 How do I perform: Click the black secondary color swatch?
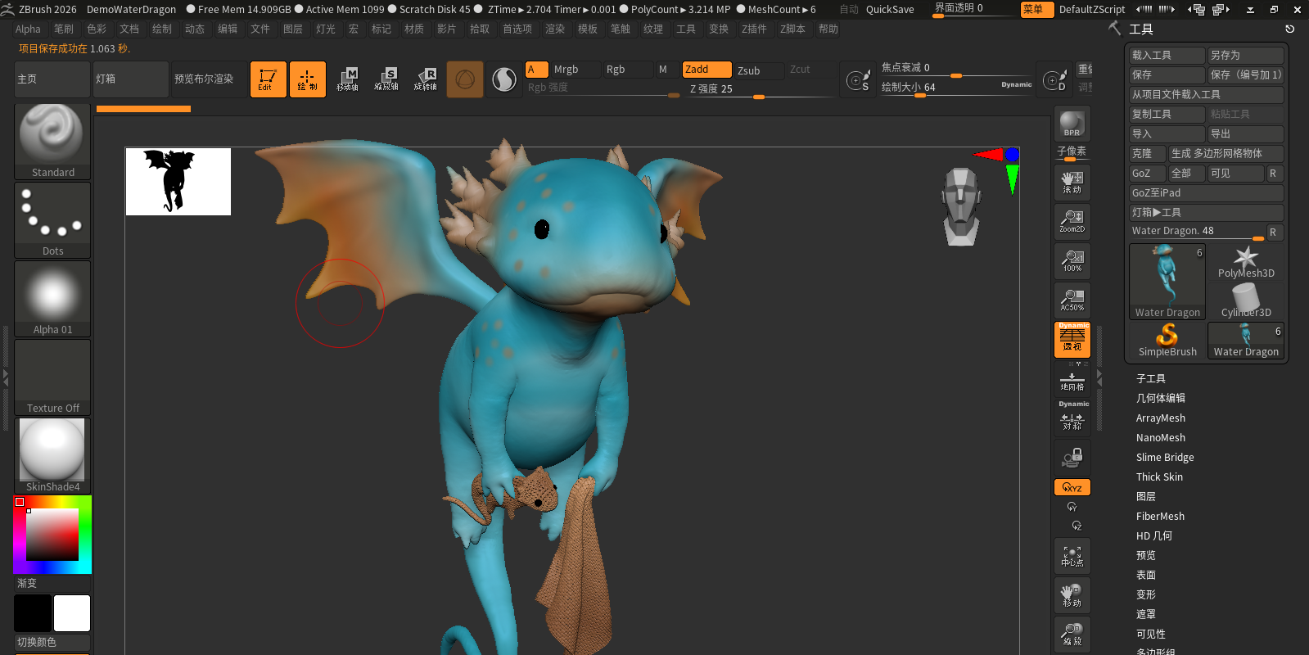pos(33,613)
